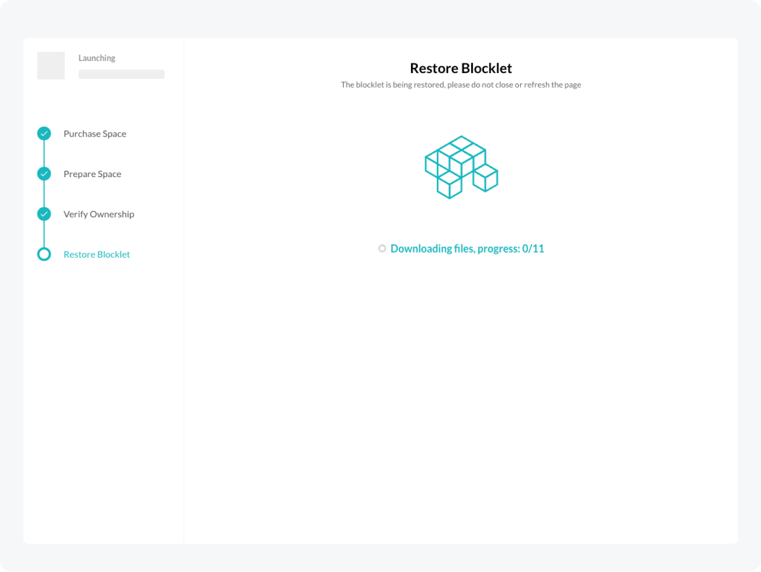Click the Verify Ownership checkmark icon
Image resolution: width=761 pixels, height=572 pixels.
point(44,214)
